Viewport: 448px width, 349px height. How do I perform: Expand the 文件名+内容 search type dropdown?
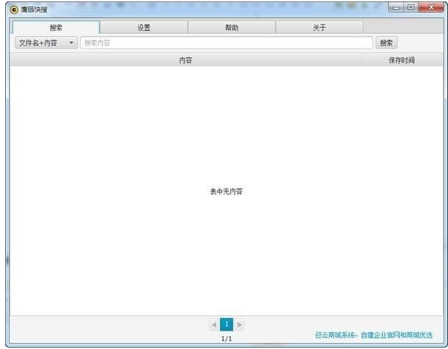(46, 43)
